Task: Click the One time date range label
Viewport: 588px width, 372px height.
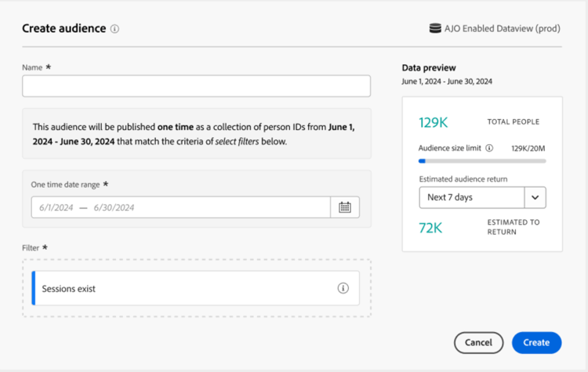Action: pyautogui.click(x=65, y=184)
